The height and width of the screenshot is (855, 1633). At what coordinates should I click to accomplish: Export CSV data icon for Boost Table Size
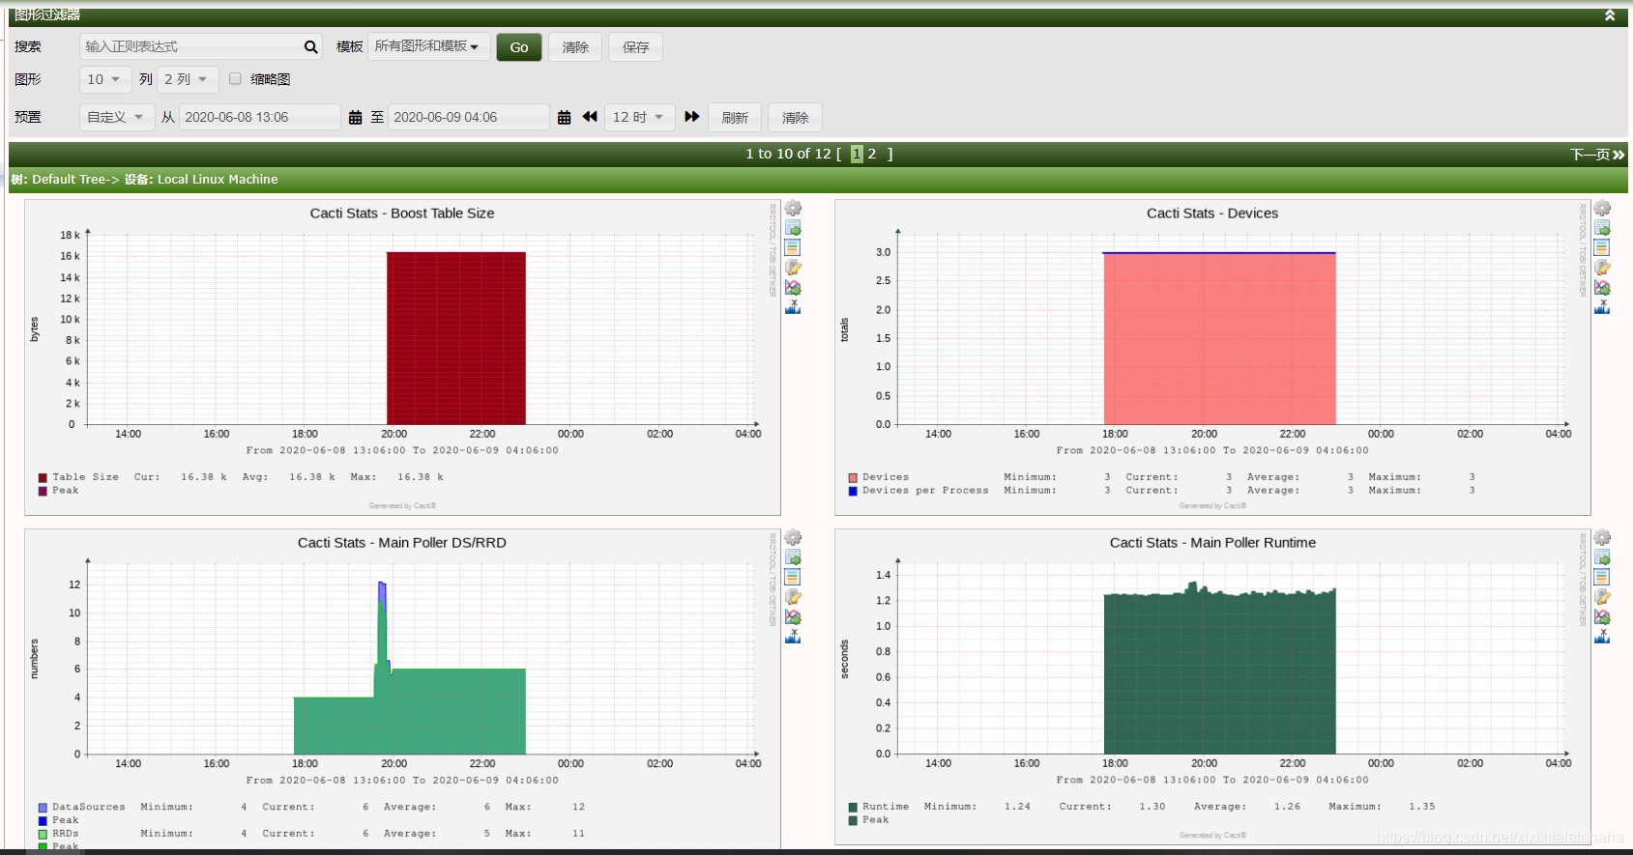click(793, 228)
